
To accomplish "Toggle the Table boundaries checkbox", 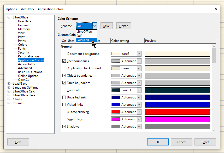I will pos(64,83).
